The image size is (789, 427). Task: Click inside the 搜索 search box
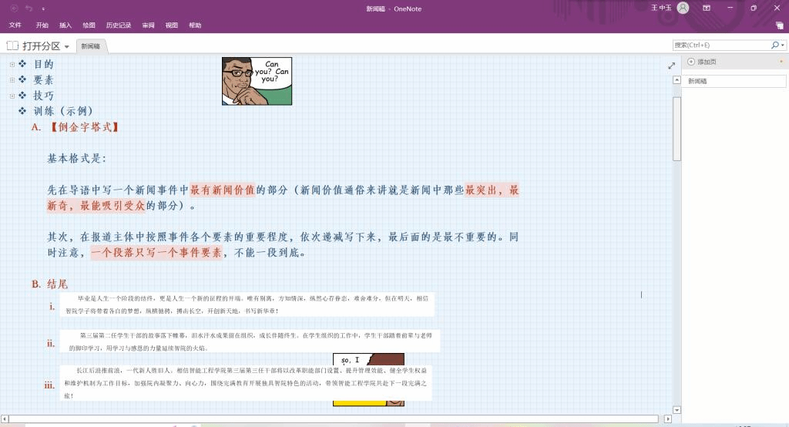click(x=720, y=45)
